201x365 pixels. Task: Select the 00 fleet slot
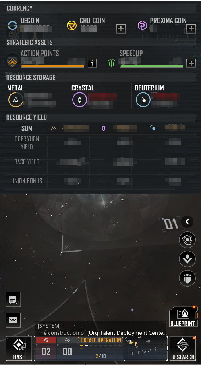(67, 348)
